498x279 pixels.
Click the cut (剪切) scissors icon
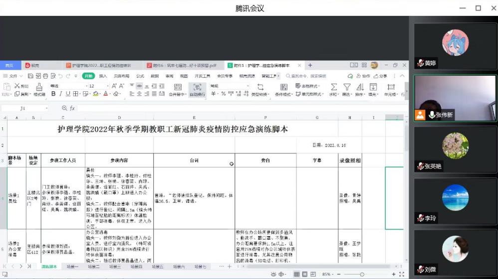18,86
